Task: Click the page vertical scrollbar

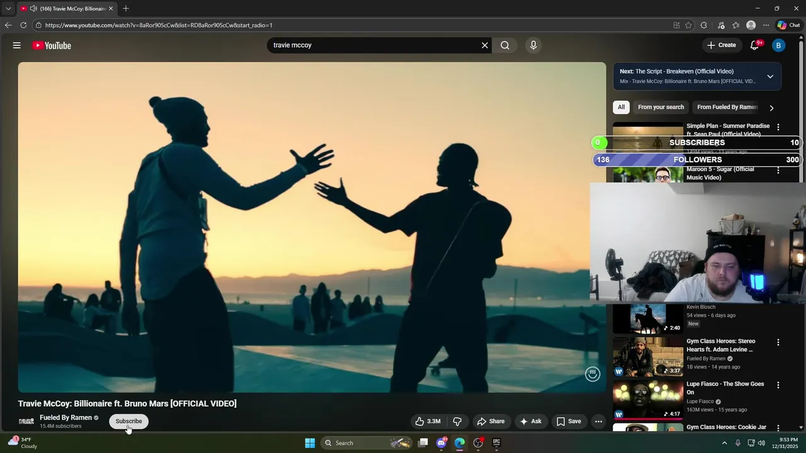Action: coord(802,233)
